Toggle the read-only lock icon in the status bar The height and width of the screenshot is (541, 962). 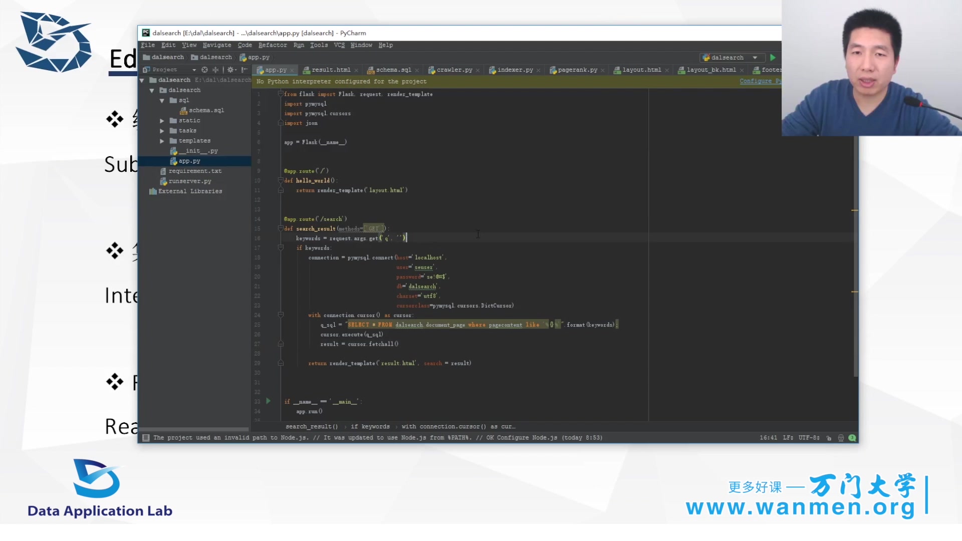829,438
